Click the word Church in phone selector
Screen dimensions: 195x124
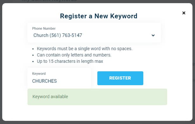coord(41,35)
